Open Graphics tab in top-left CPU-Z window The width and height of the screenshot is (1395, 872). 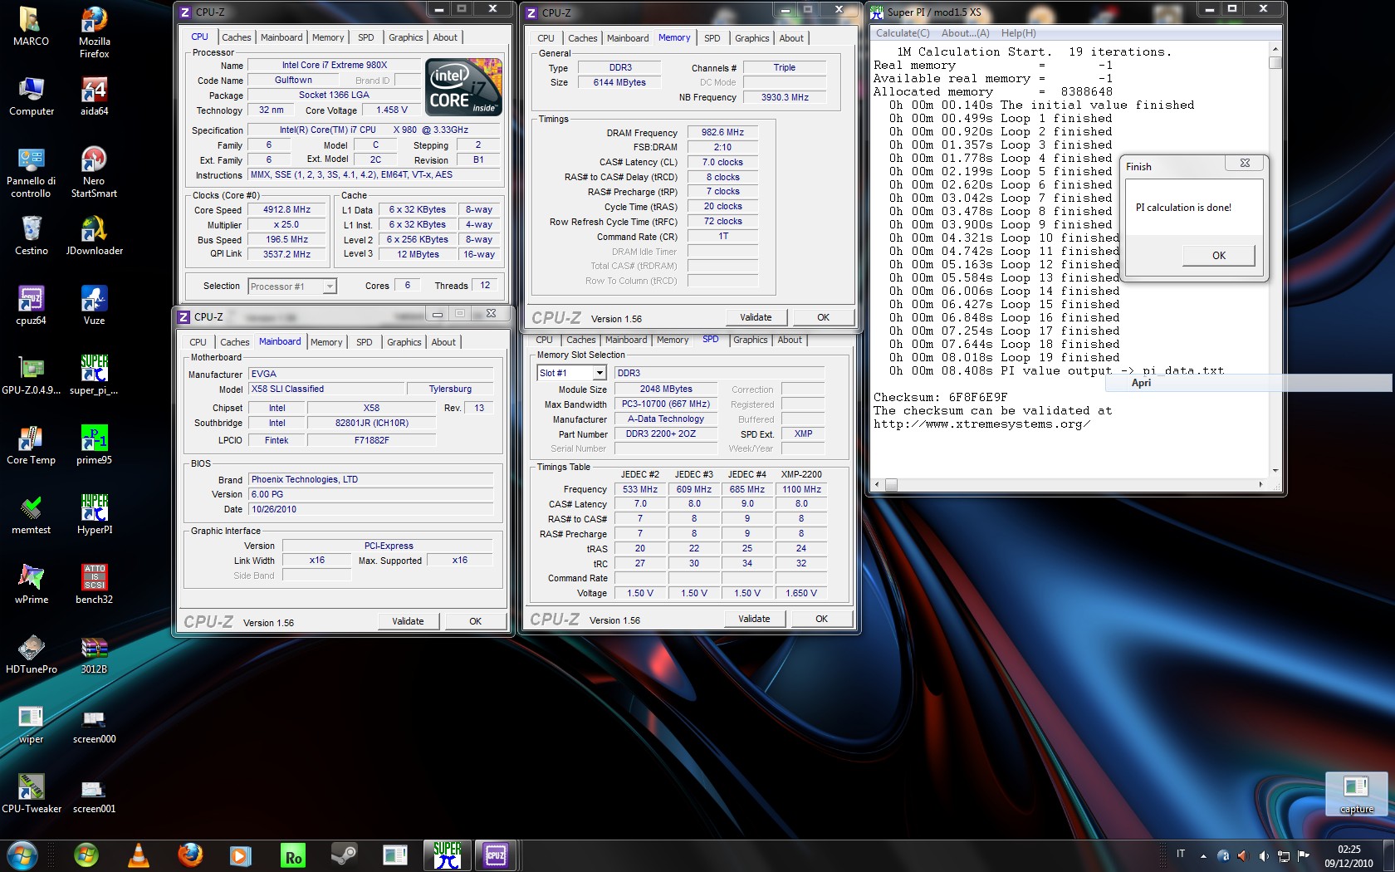[405, 37]
